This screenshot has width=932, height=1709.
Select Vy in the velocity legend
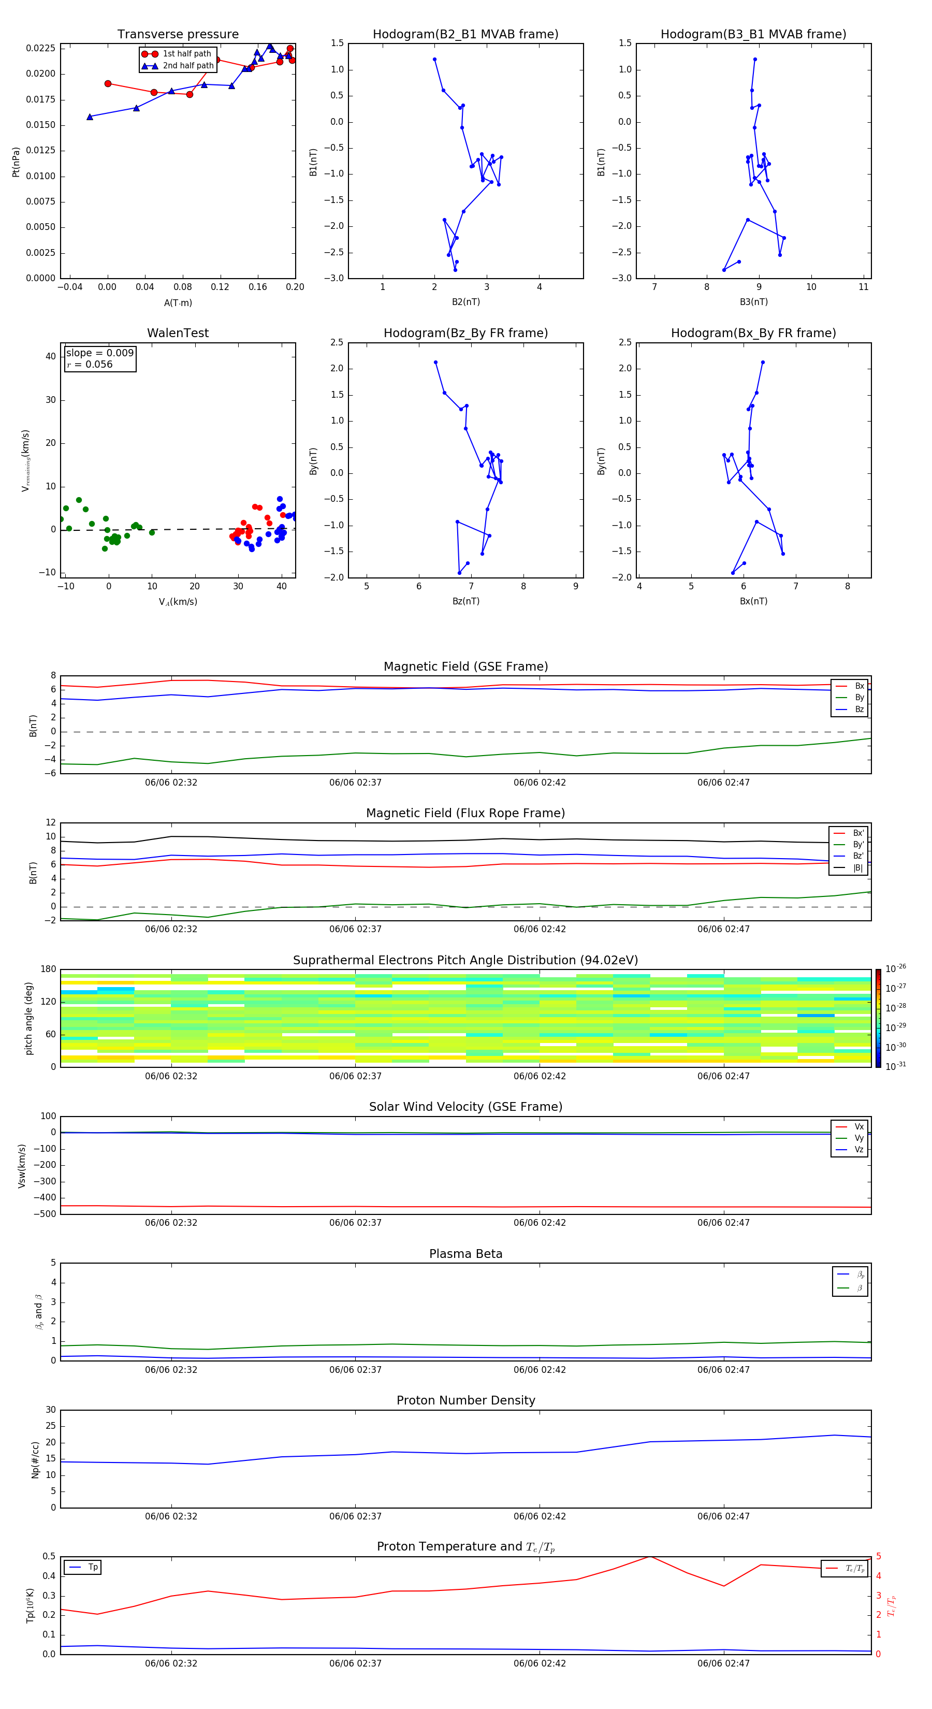(850, 1138)
